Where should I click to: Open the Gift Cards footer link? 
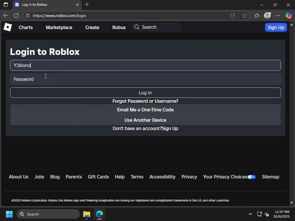click(x=99, y=177)
